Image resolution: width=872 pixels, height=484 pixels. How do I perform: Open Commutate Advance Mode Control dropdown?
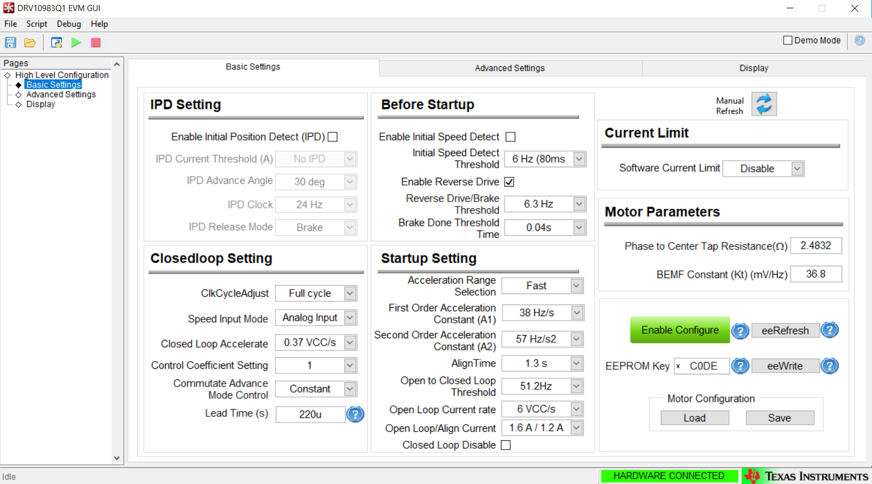tap(316, 389)
